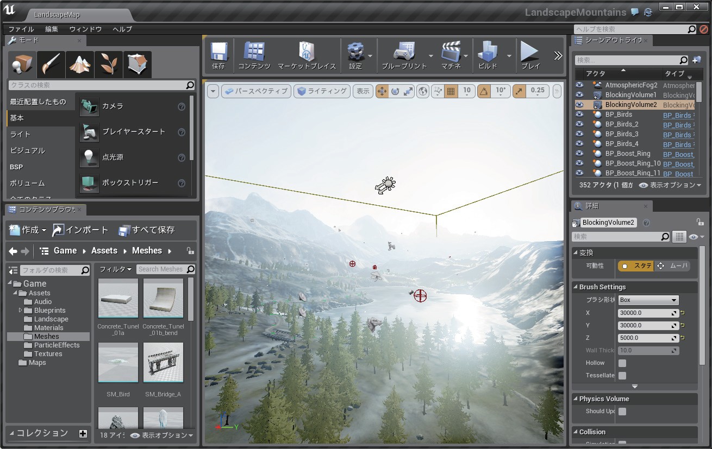Toggle visibility of BP_Birds actor
The height and width of the screenshot is (449, 712).
(579, 115)
